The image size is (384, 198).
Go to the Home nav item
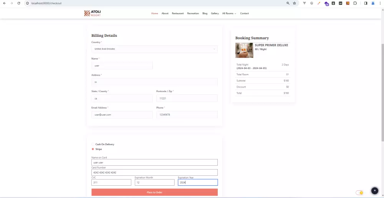click(x=154, y=13)
